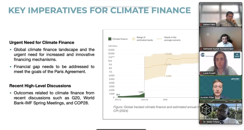Select the bottom participant's video tile
The image size is (244, 130).
(x=221, y=112)
